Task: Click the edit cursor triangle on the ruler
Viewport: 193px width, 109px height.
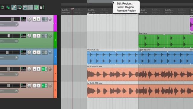Action: coord(72,9)
